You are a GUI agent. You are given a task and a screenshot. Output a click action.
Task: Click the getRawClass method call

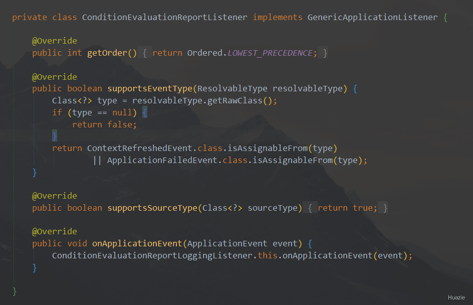pos(234,100)
